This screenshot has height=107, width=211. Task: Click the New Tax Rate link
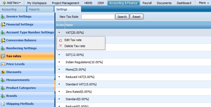click(69, 17)
